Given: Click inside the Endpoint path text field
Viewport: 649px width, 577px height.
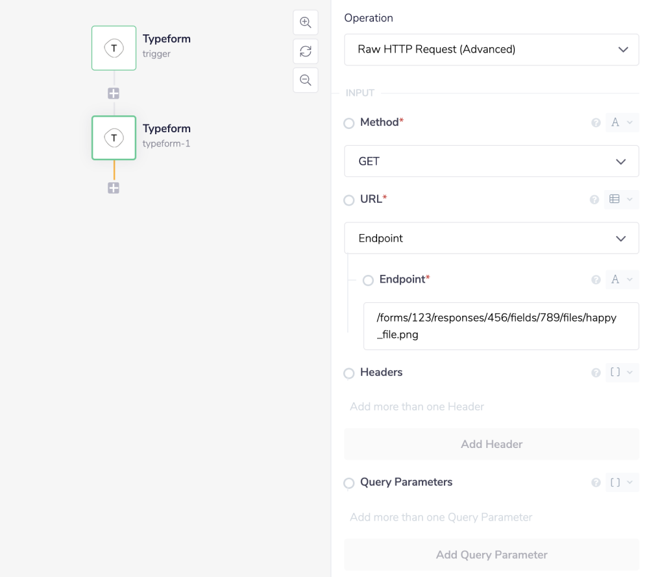Looking at the screenshot, I should click(x=500, y=326).
